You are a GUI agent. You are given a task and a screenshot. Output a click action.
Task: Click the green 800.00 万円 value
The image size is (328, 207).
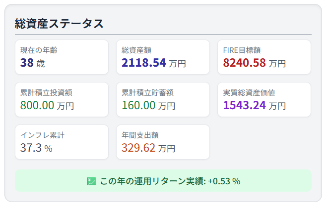click(x=47, y=105)
